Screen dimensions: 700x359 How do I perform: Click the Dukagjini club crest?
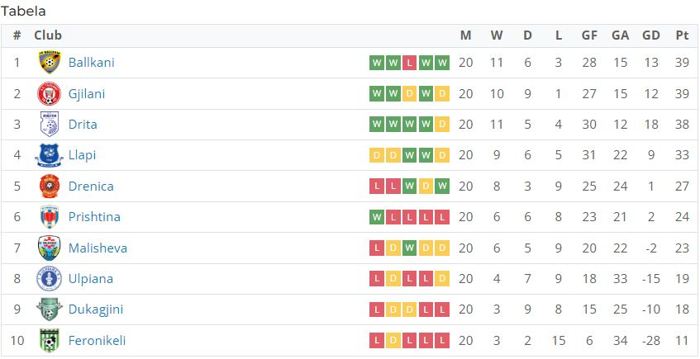click(49, 309)
